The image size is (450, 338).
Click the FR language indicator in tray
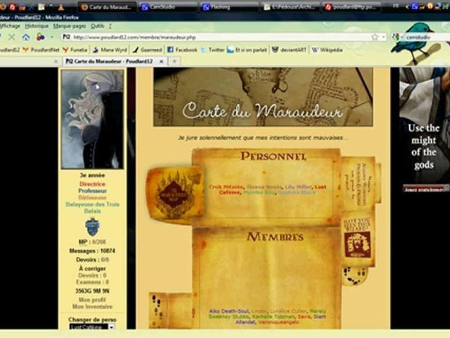coord(396,6)
